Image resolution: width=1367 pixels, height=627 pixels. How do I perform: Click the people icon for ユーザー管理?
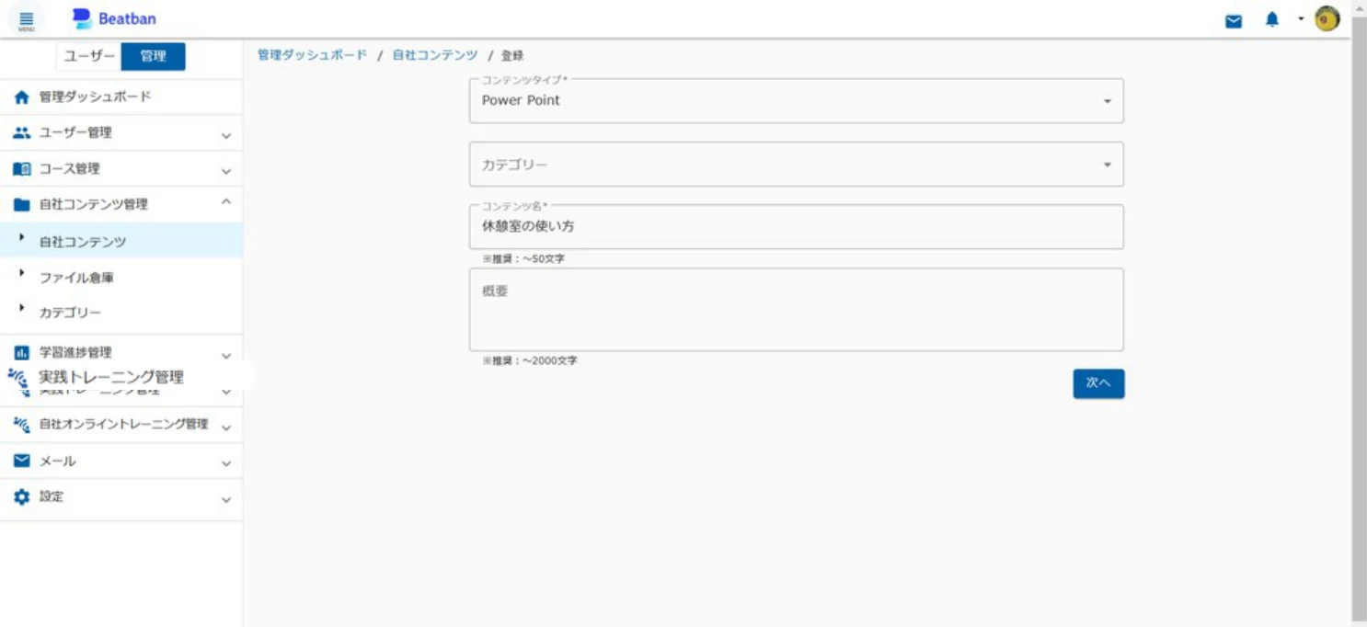(x=22, y=132)
